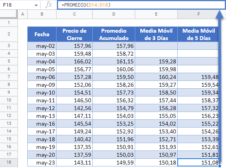Viewport: 226px width, 168px height.
Task: Select row 7 header
Action: [x=9, y=77]
